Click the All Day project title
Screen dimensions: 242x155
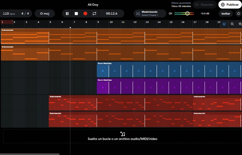(93, 5)
